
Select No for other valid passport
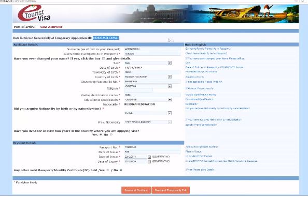[121, 170]
